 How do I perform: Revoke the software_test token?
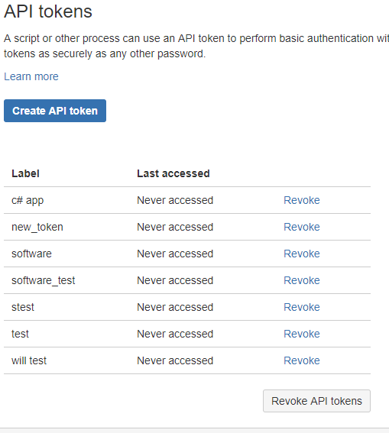tap(302, 280)
